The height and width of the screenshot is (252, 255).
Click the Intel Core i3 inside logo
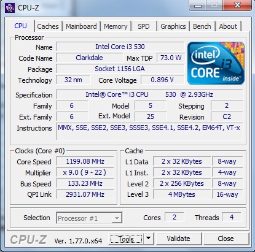216,63
